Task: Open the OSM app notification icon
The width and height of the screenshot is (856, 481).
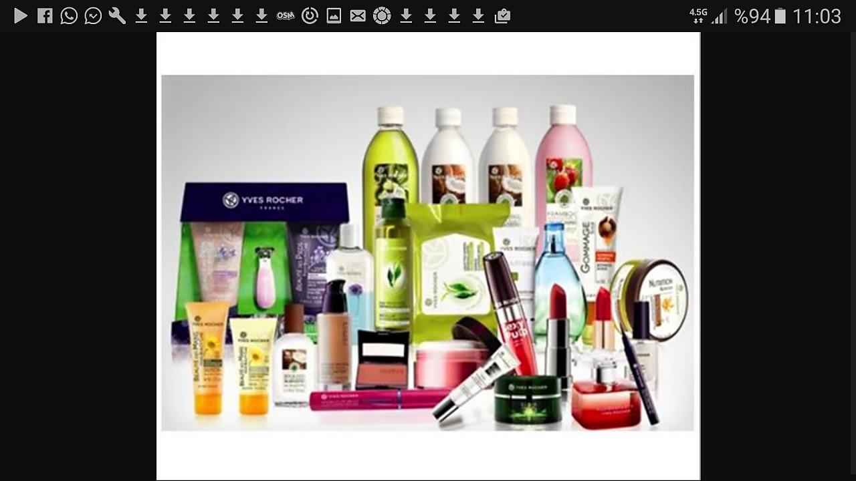Action: [x=286, y=15]
